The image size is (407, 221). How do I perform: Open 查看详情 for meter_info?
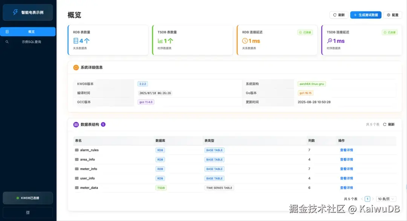coord(346,169)
